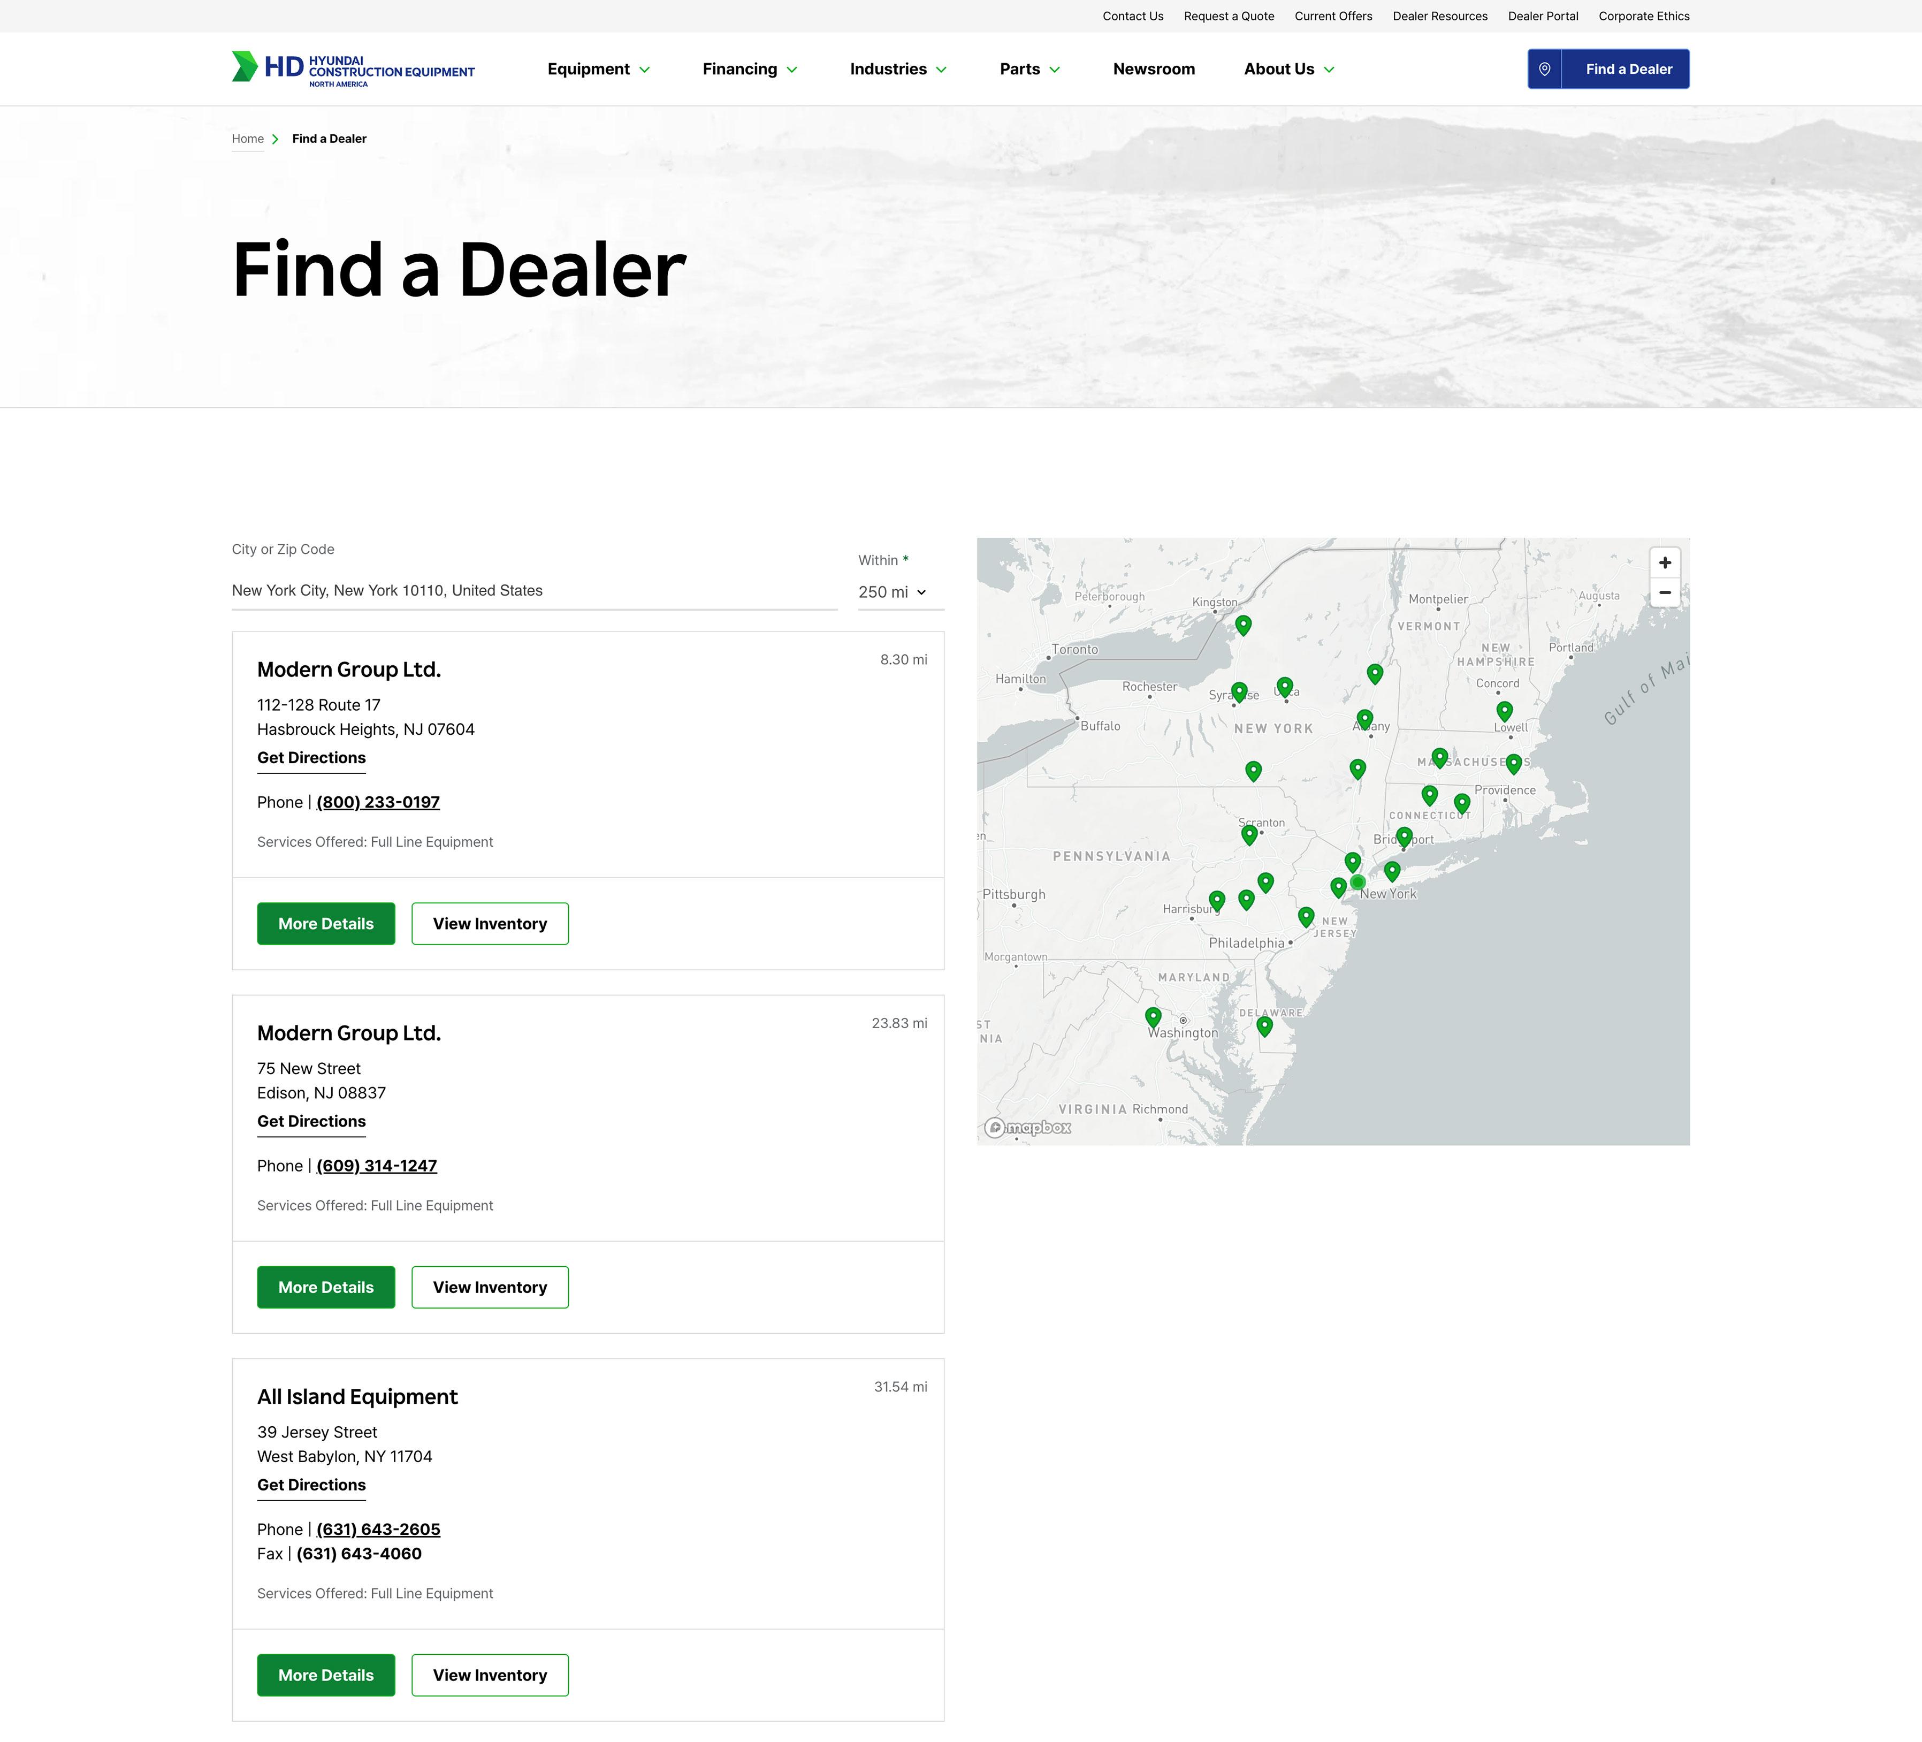Open the Within 250 mi distance dropdown
Screen dimensions: 1922x1742
pyautogui.click(x=901, y=592)
